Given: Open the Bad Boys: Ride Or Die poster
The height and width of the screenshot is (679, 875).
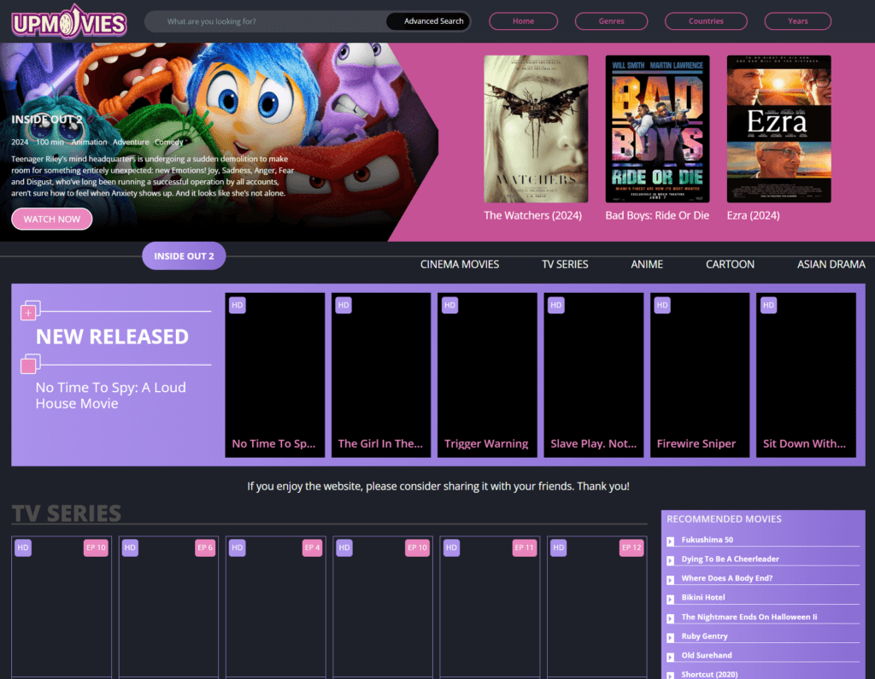Looking at the screenshot, I should [x=657, y=129].
